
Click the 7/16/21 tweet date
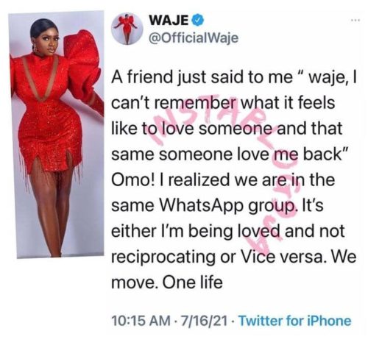[204, 321]
